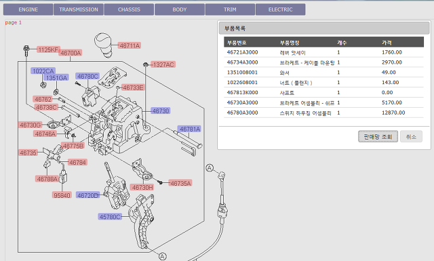Select part number 46780A3000 row

coord(323,113)
